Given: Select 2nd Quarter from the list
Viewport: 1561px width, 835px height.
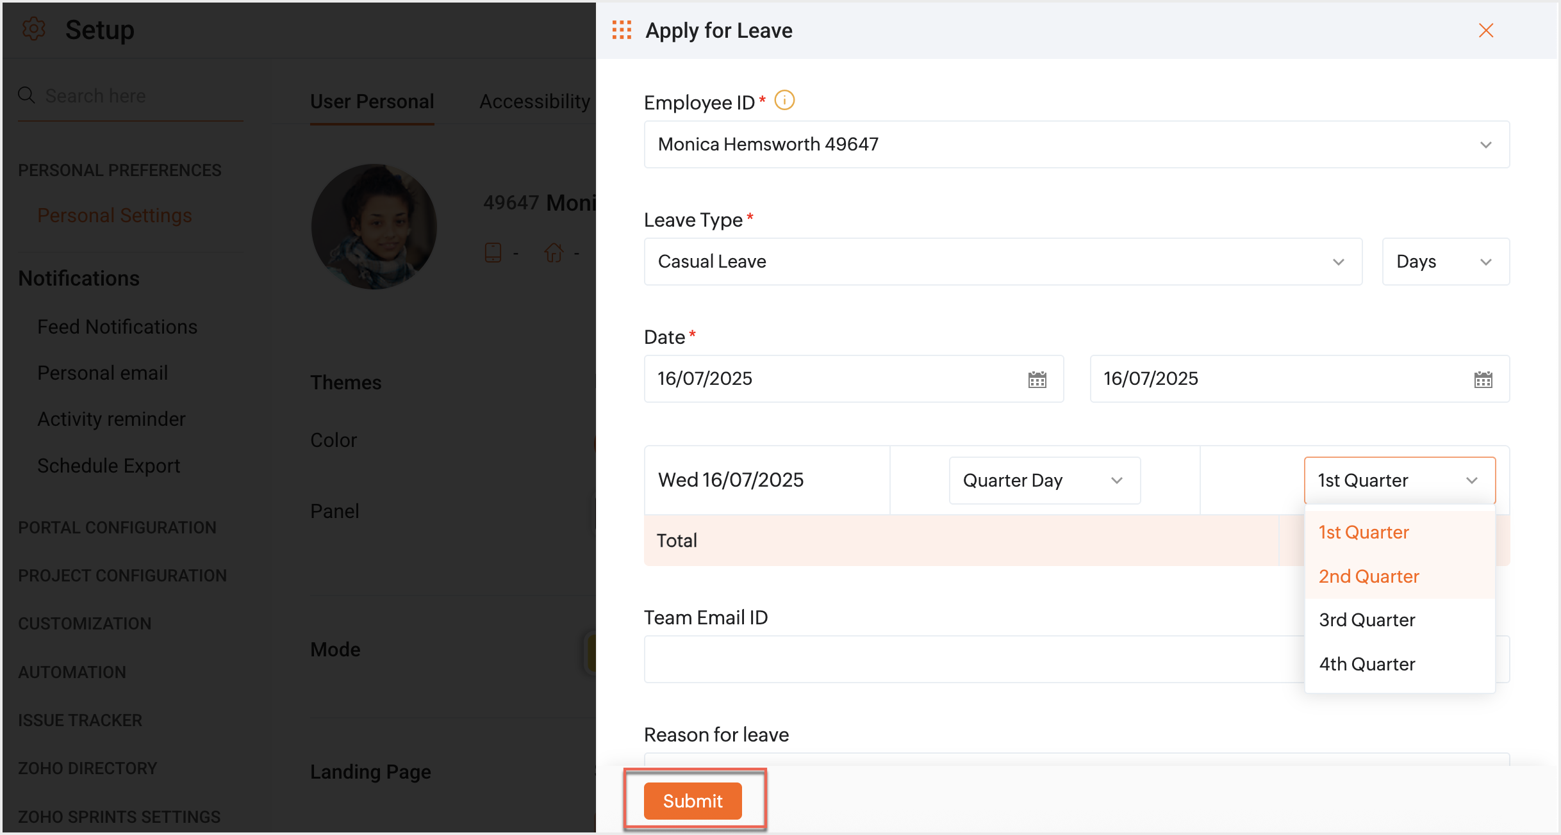Looking at the screenshot, I should click(x=1369, y=576).
